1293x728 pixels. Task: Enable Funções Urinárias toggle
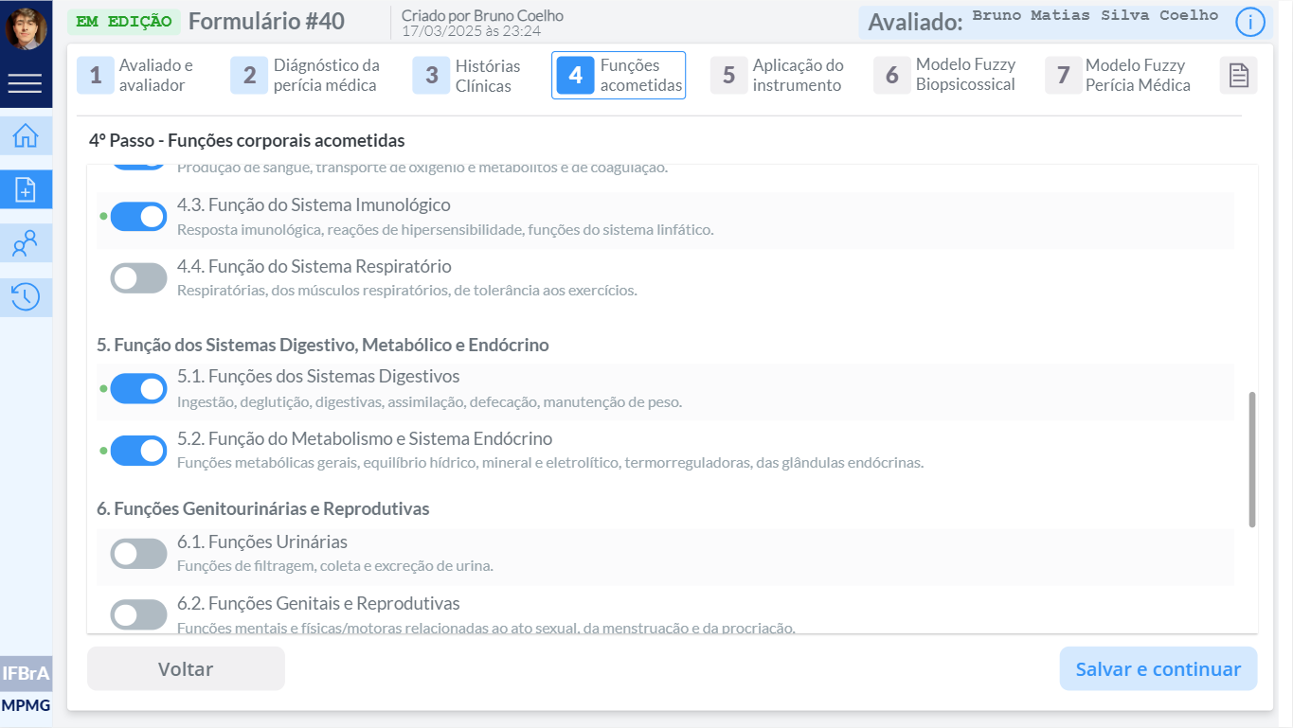tap(138, 554)
